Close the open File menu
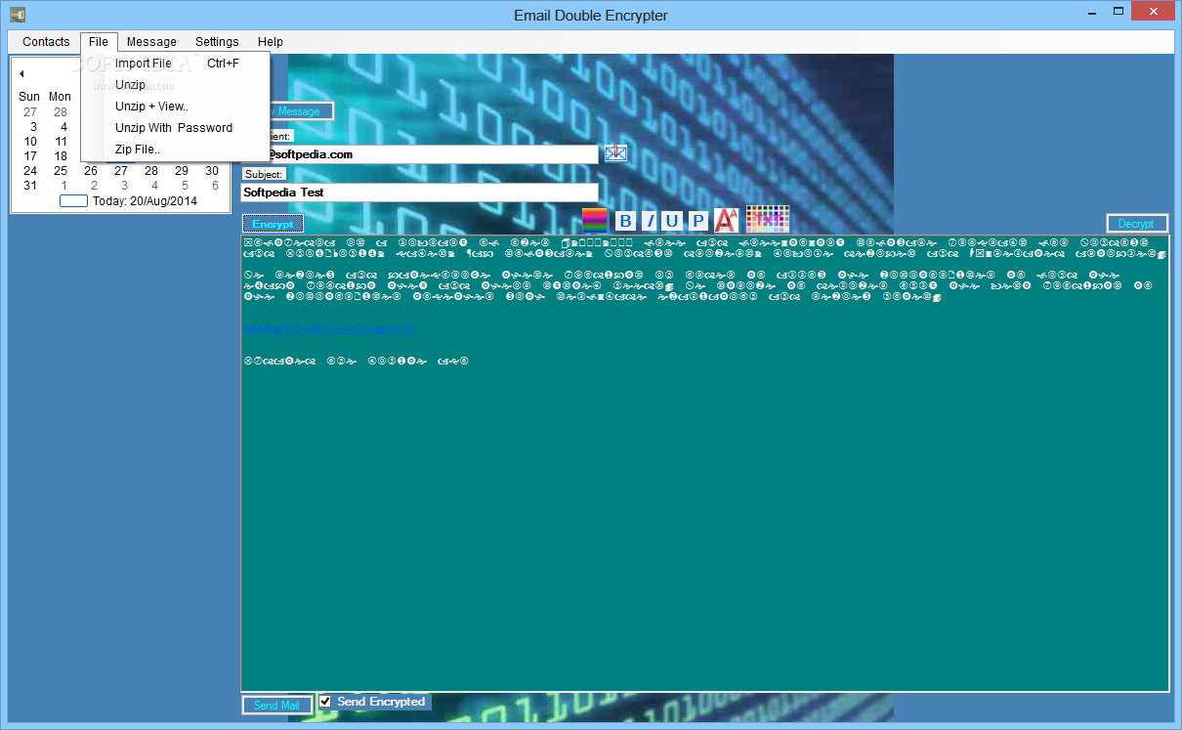This screenshot has height=730, width=1182. (99, 42)
